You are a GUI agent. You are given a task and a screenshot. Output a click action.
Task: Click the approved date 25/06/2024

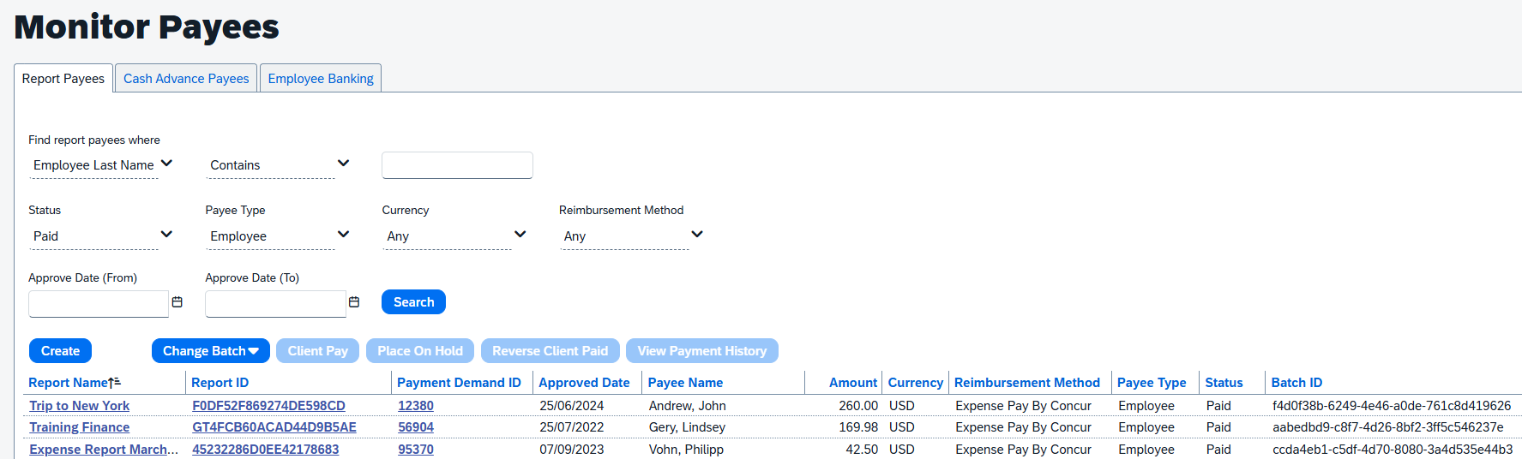pyautogui.click(x=572, y=406)
